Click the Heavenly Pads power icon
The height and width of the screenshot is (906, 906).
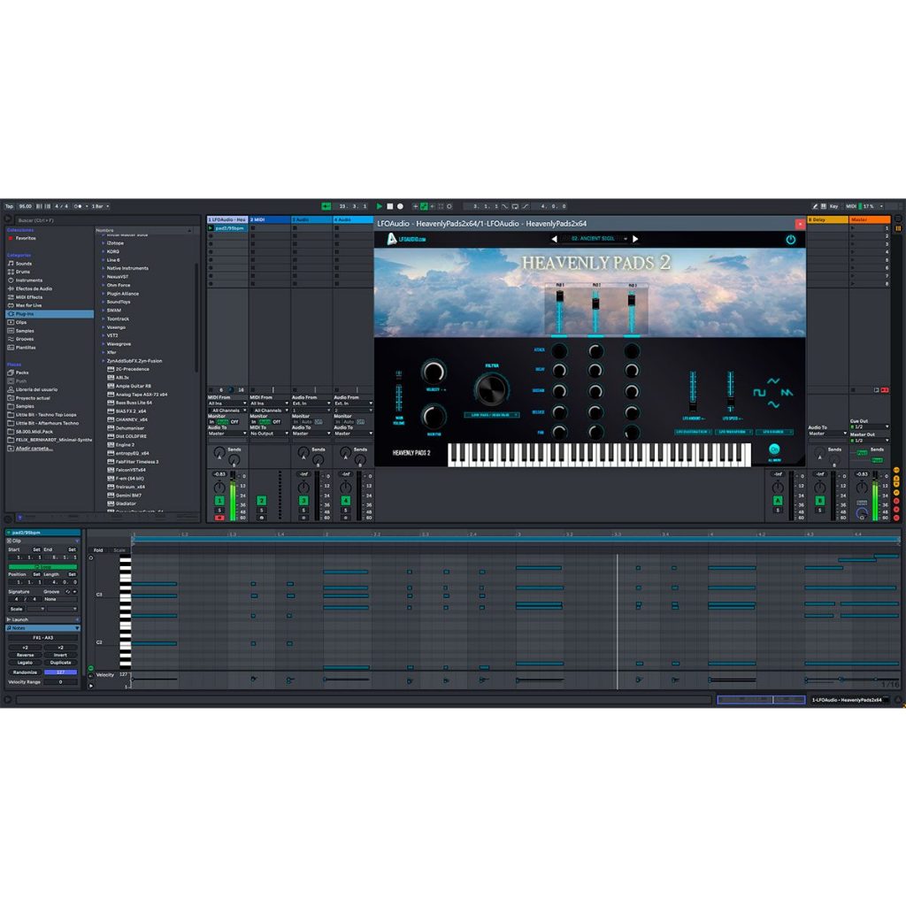point(790,239)
